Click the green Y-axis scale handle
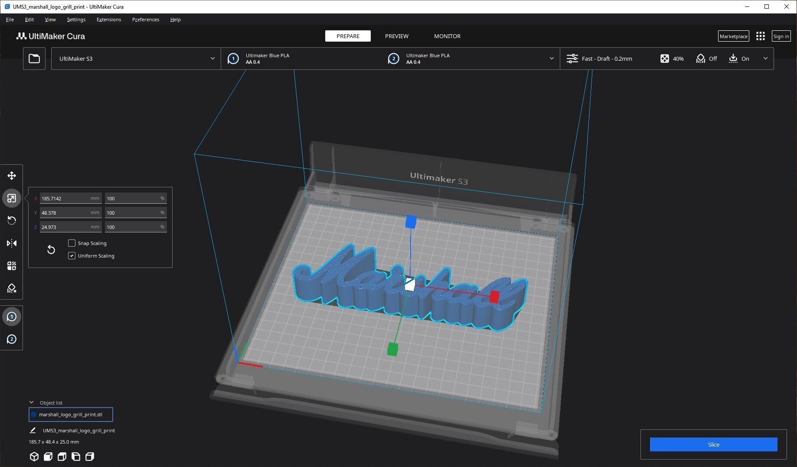Screen dimensions: 797x467 pyautogui.click(x=392, y=349)
